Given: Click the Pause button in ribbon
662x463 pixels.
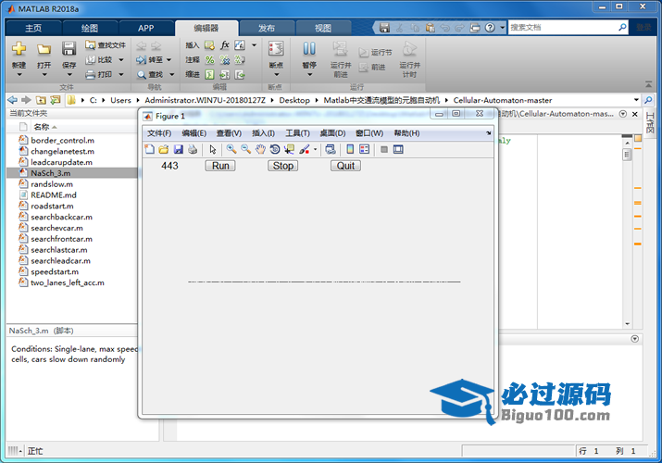Looking at the screenshot, I should pyautogui.click(x=309, y=48).
